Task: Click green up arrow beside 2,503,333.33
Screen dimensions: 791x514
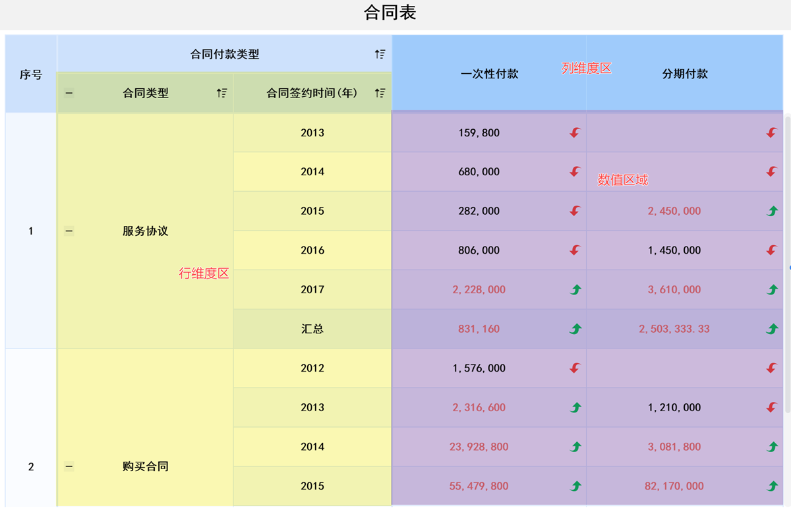Action: pyautogui.click(x=772, y=329)
